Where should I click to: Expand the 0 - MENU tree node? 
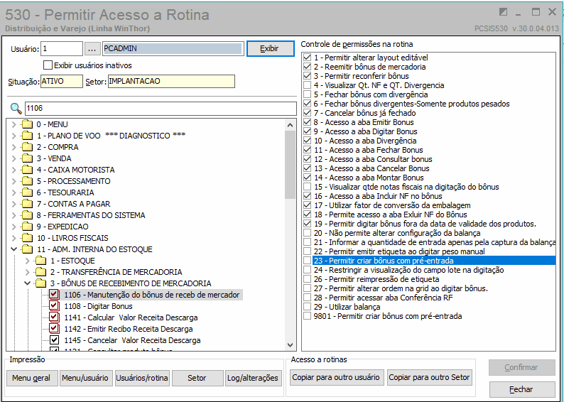coord(13,124)
